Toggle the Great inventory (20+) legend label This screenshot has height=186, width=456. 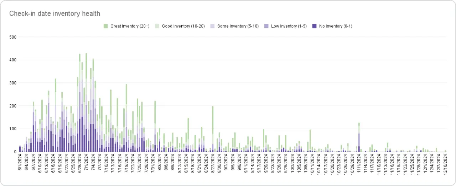[130, 26]
